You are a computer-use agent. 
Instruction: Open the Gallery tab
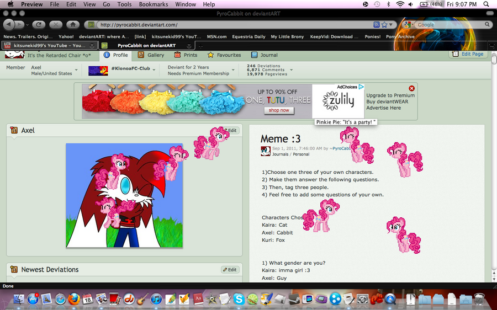[151, 55]
